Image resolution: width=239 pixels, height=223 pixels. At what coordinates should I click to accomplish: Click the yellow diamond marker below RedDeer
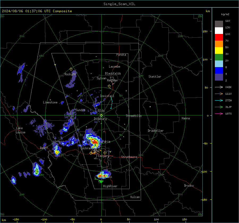[x=109, y=86]
